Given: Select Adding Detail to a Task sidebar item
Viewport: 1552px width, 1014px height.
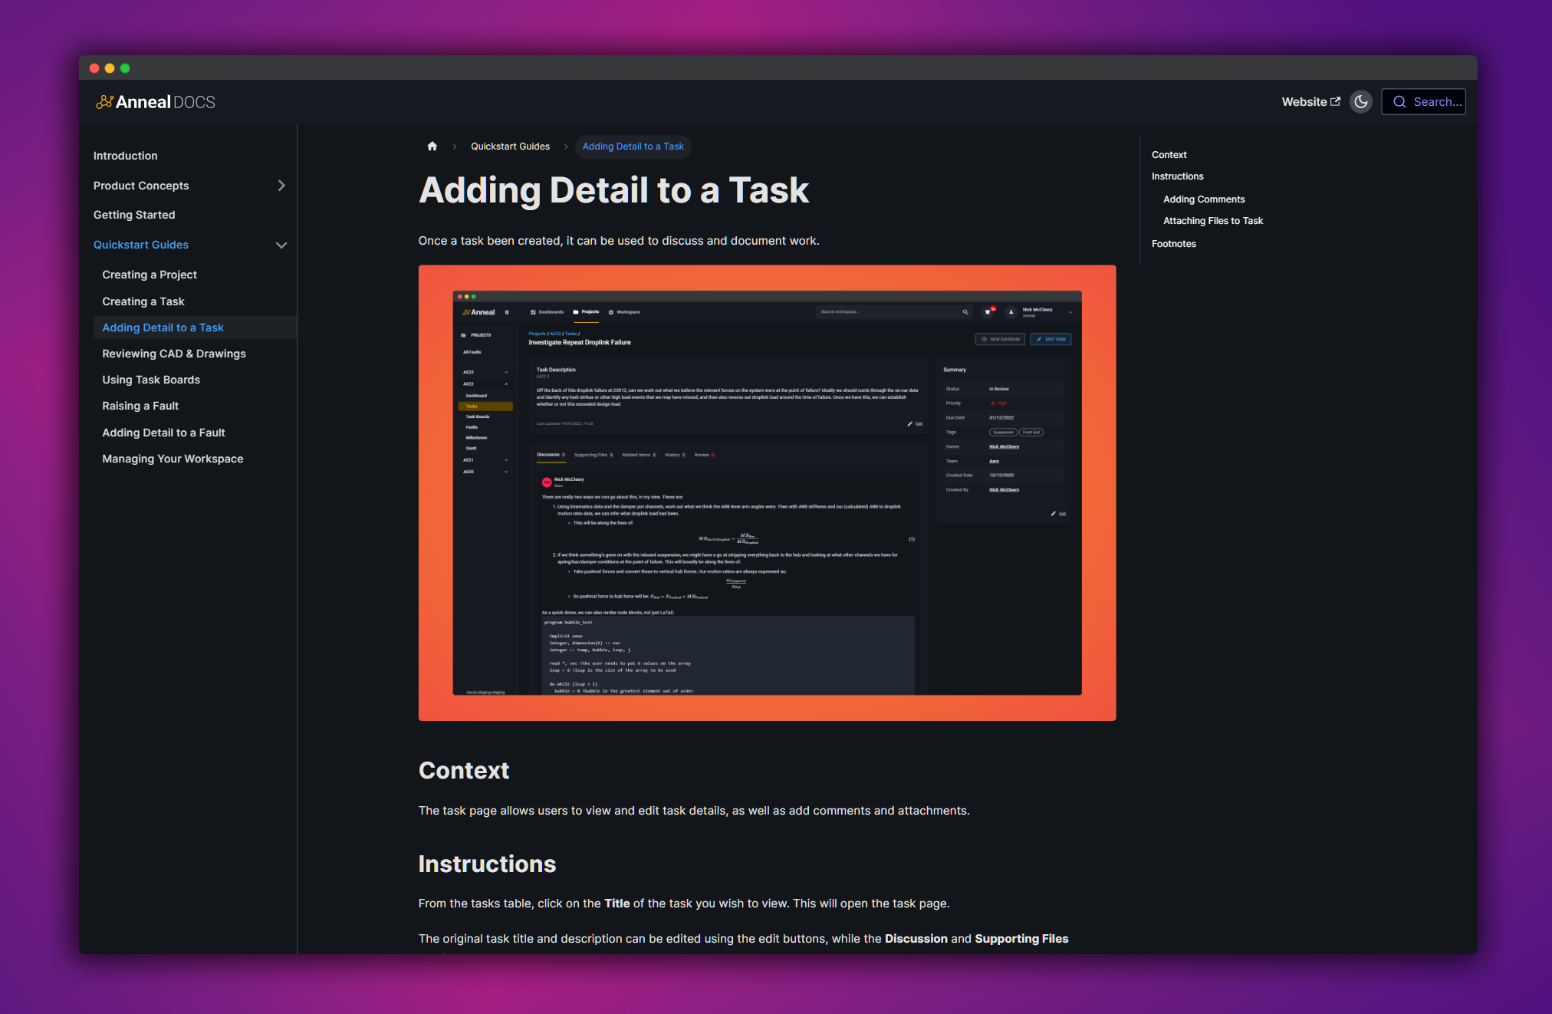Looking at the screenshot, I should (195, 328).
